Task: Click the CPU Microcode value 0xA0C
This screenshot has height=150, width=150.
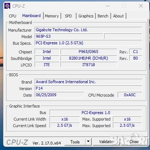Action: coord(130,95)
